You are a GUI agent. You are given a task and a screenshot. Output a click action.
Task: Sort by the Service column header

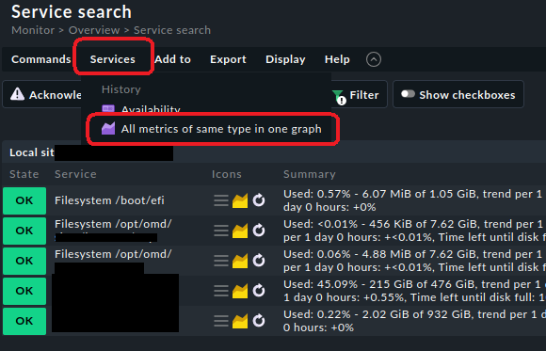coord(75,174)
